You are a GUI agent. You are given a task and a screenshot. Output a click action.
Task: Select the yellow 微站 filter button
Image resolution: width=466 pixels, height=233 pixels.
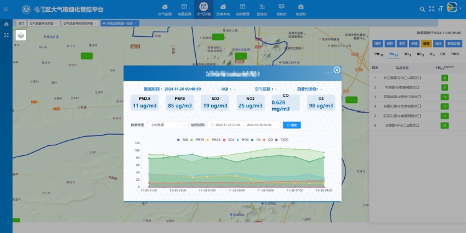pyautogui.click(x=426, y=43)
